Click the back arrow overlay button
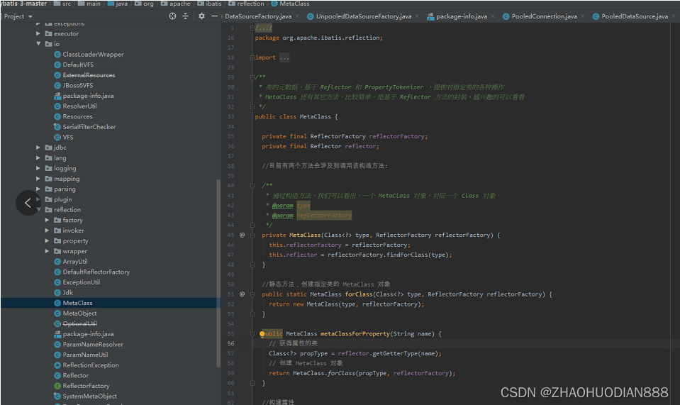This screenshot has height=405, width=680. point(28,203)
